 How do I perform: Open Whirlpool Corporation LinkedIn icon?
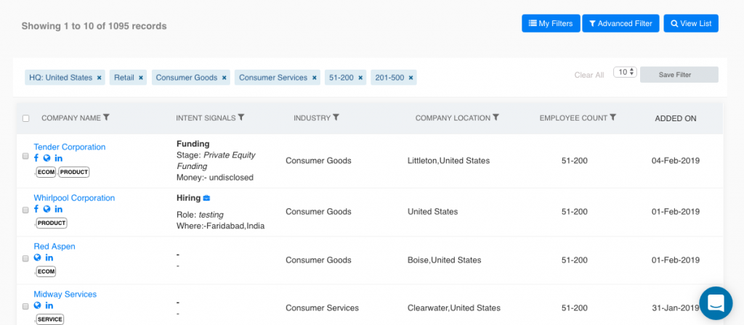pyautogui.click(x=58, y=209)
